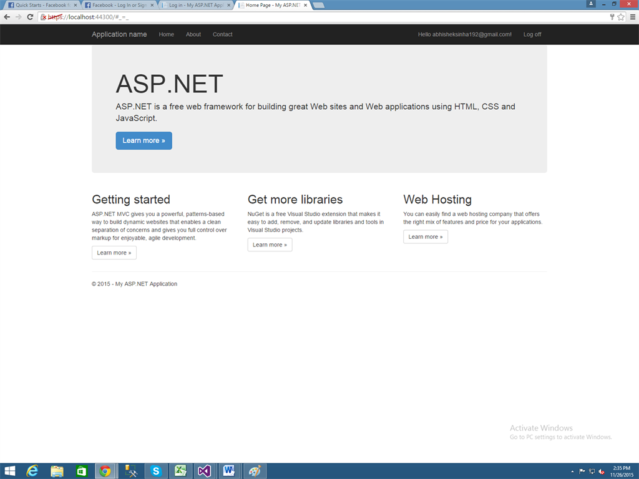Viewport: 639px width, 479px height.
Task: Show hidden system tray icons arrow
Action: [x=572, y=472]
